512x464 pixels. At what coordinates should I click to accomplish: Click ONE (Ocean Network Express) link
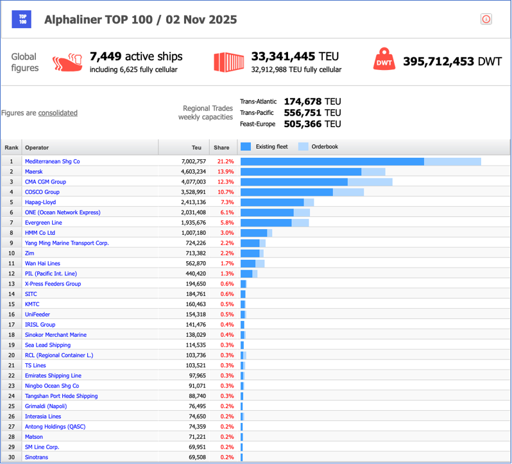62,212
